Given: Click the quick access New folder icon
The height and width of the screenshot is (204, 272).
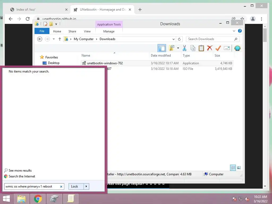Looking at the screenshot, I should (x=51, y=24).
